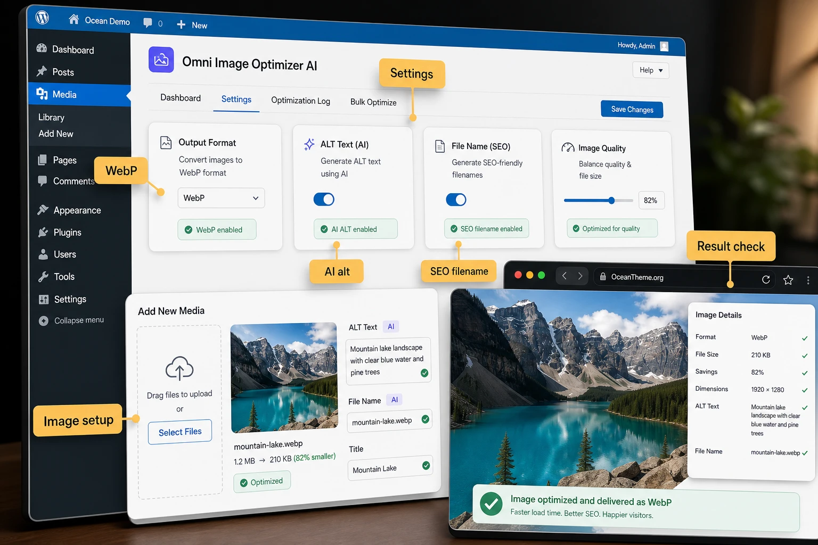Click the home icon beside Ocean Demo
Viewport: 818px width, 545px height.
(x=74, y=20)
